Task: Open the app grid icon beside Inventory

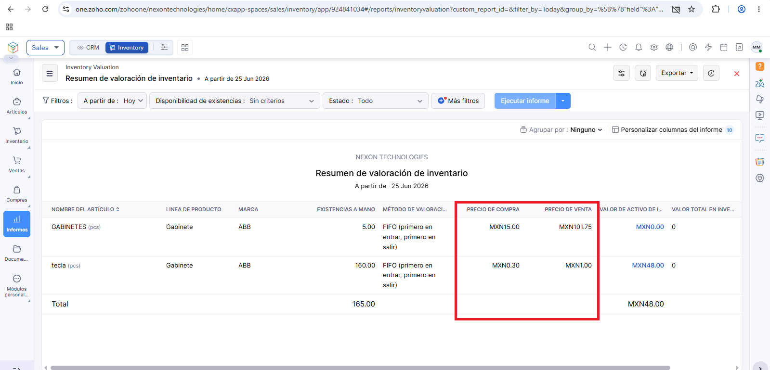Action: click(185, 48)
